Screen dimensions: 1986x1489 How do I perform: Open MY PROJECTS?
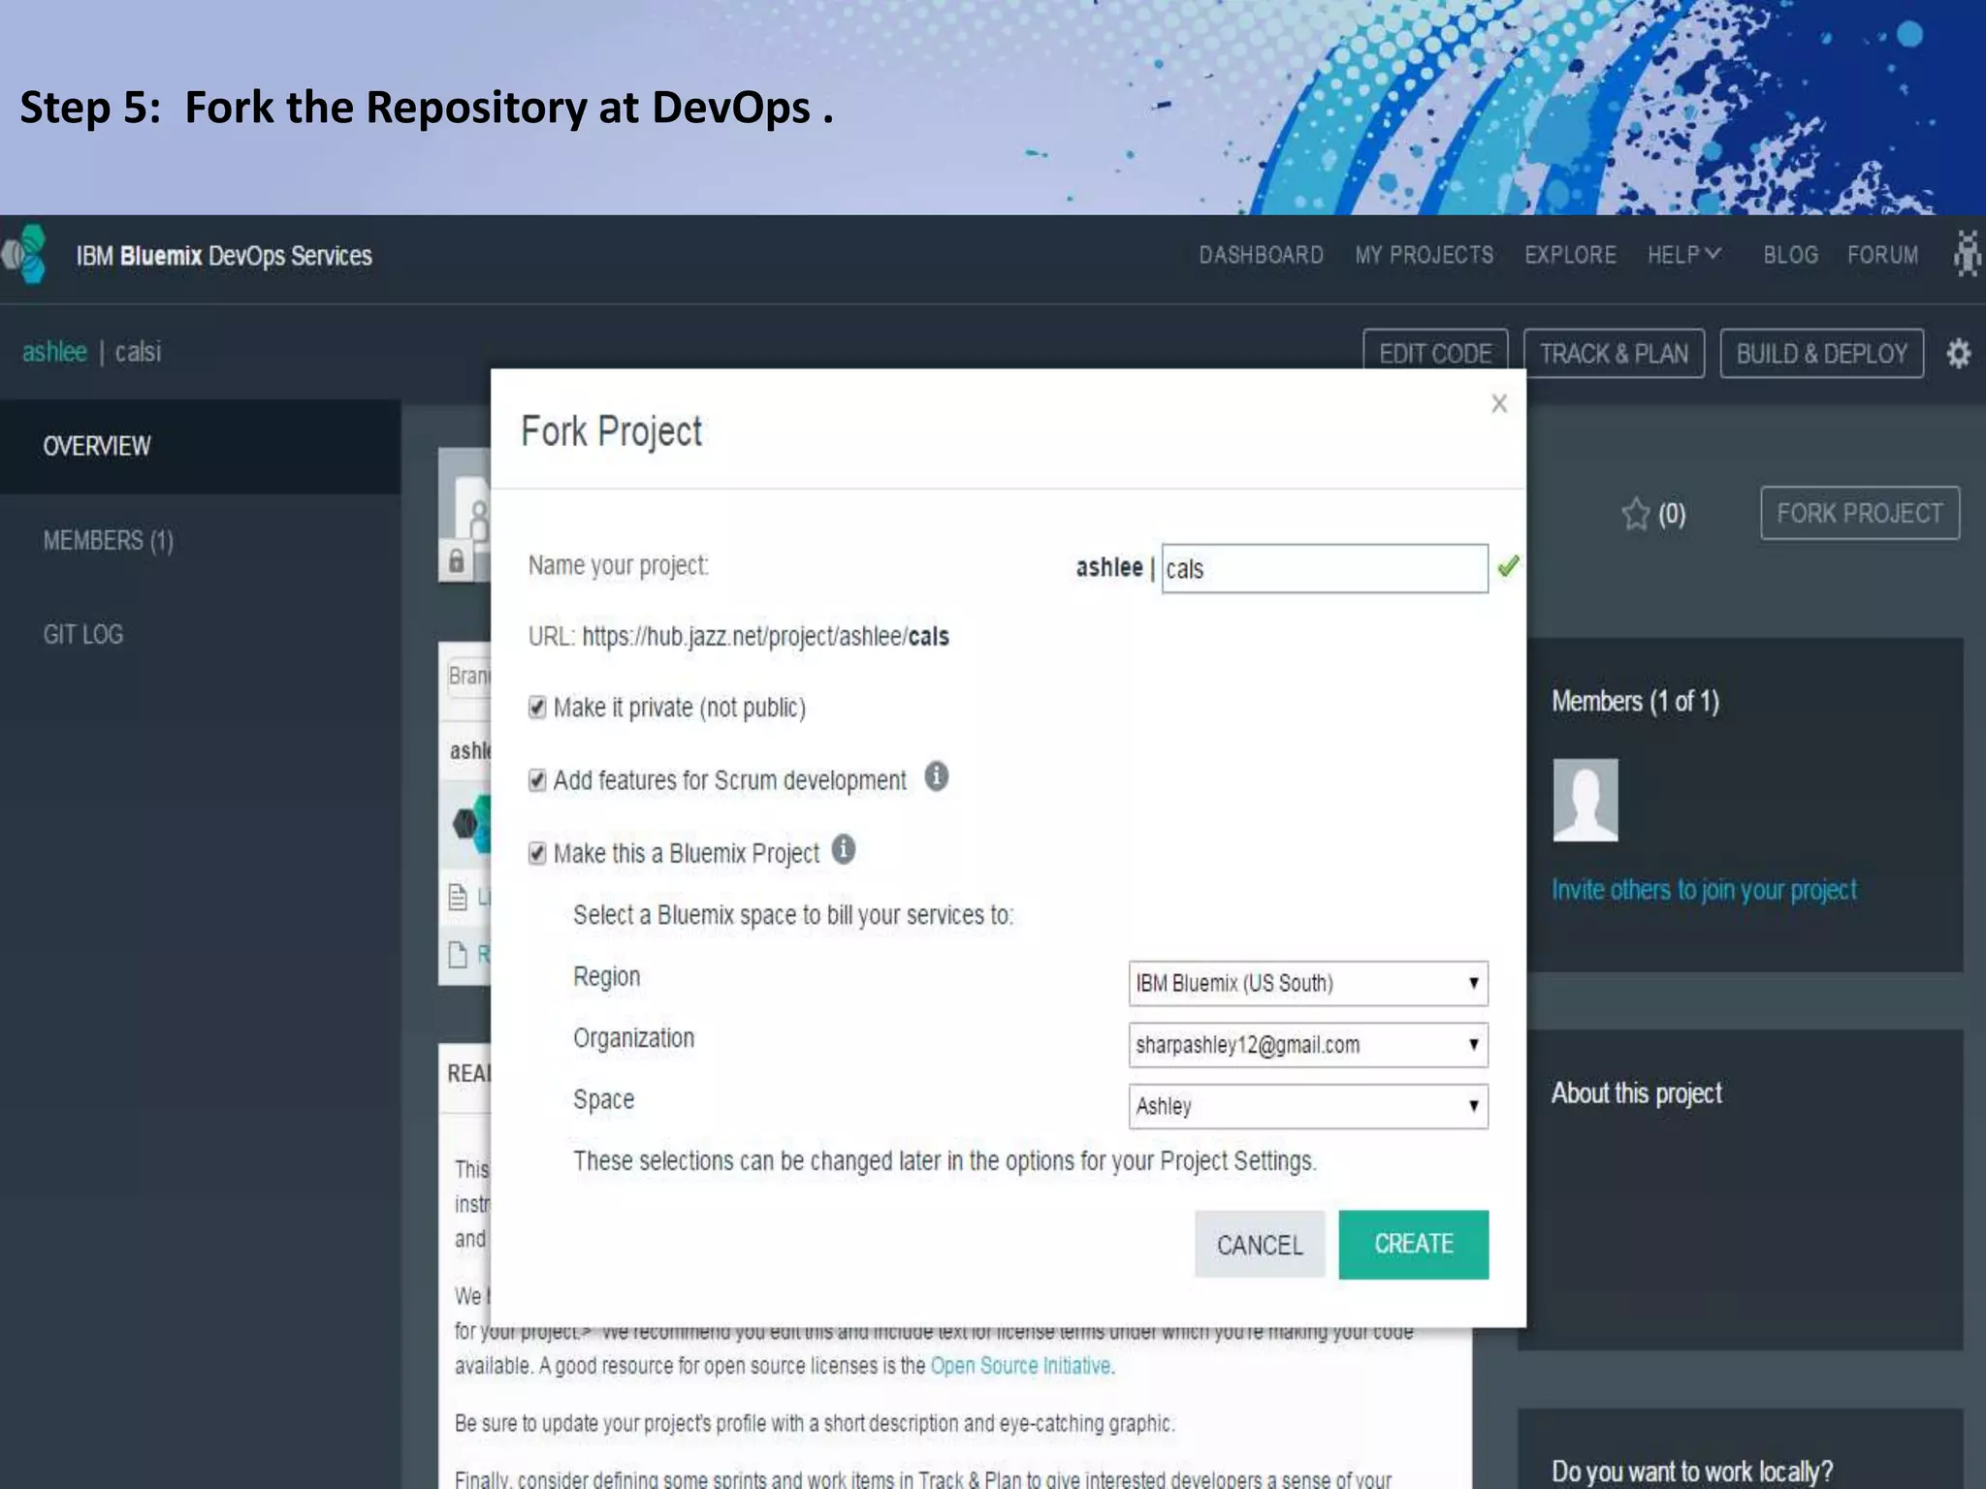[1424, 255]
